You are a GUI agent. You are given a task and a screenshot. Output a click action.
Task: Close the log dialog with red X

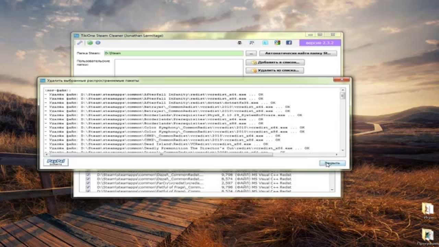tap(342, 80)
